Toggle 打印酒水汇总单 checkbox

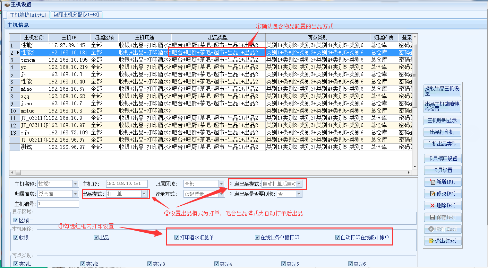[x=177, y=238]
